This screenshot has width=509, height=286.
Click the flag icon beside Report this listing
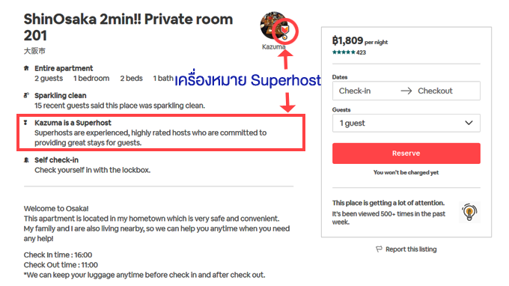[x=379, y=249]
